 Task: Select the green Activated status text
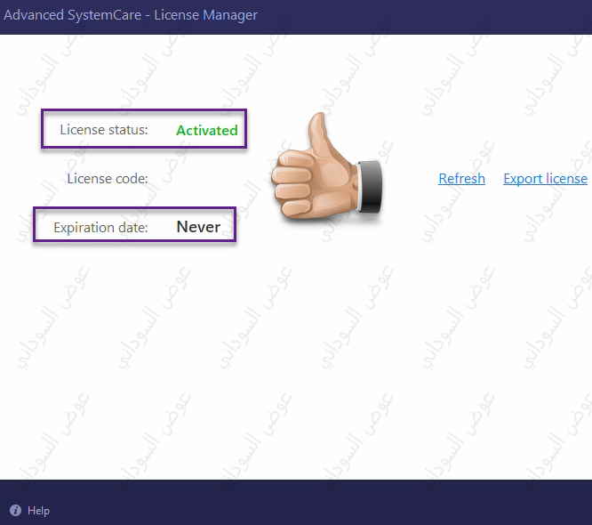pyautogui.click(x=207, y=131)
